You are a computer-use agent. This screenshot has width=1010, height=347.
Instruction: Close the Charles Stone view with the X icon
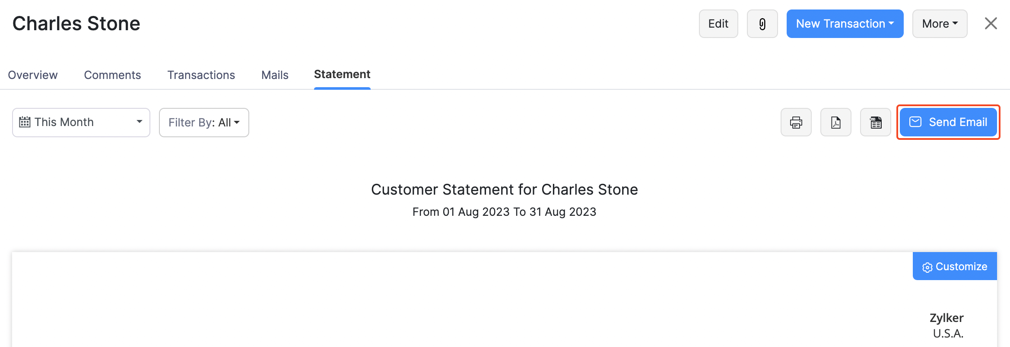click(990, 23)
